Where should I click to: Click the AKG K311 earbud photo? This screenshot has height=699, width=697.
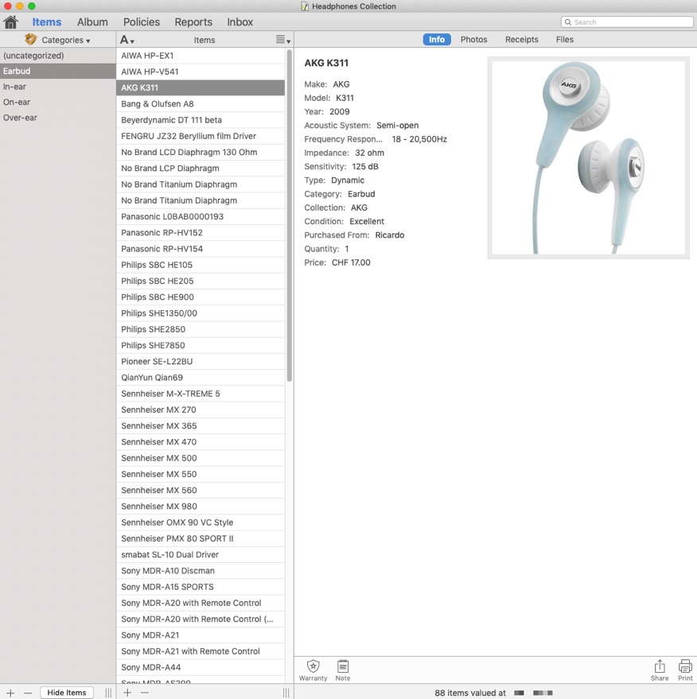[588, 157]
